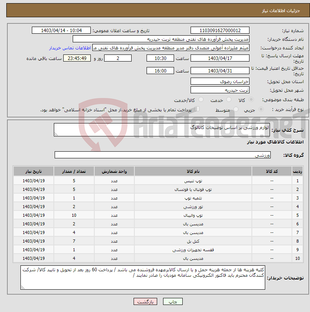310x312 pixels.
Task: Select the جزیی purchase type radio
Action: (x=261, y=109)
